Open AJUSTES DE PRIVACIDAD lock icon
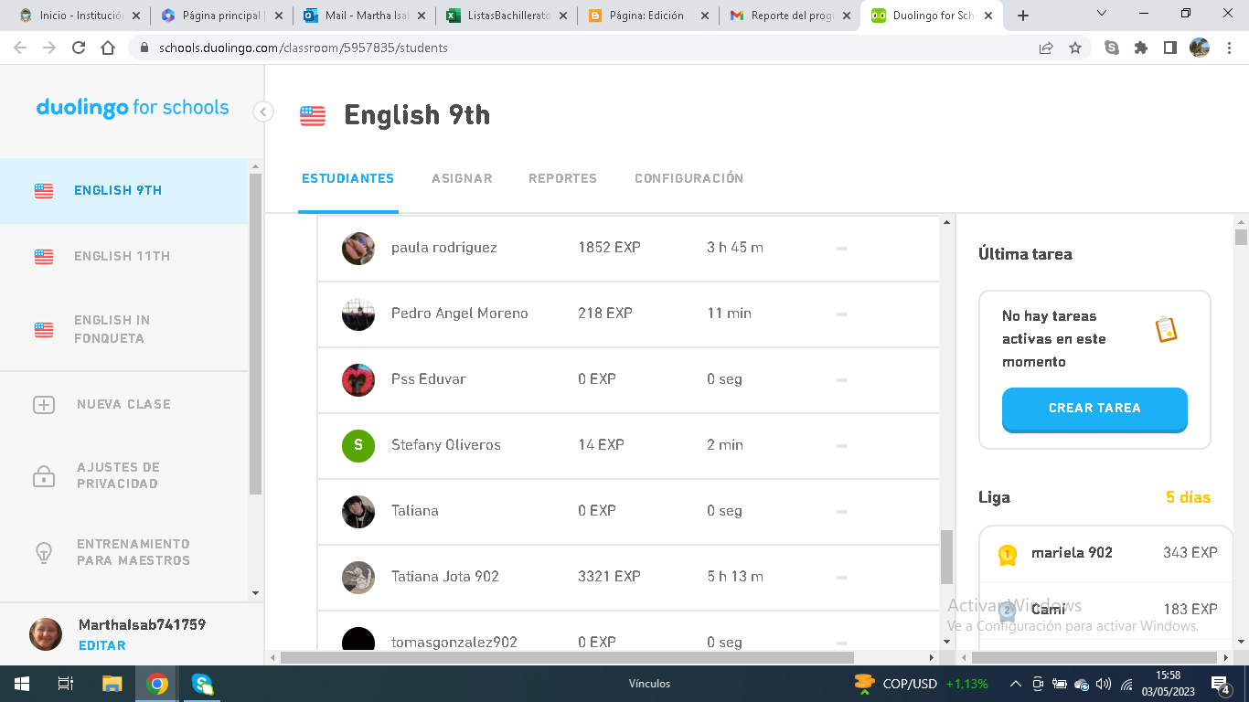The image size is (1249, 702). pyautogui.click(x=44, y=476)
